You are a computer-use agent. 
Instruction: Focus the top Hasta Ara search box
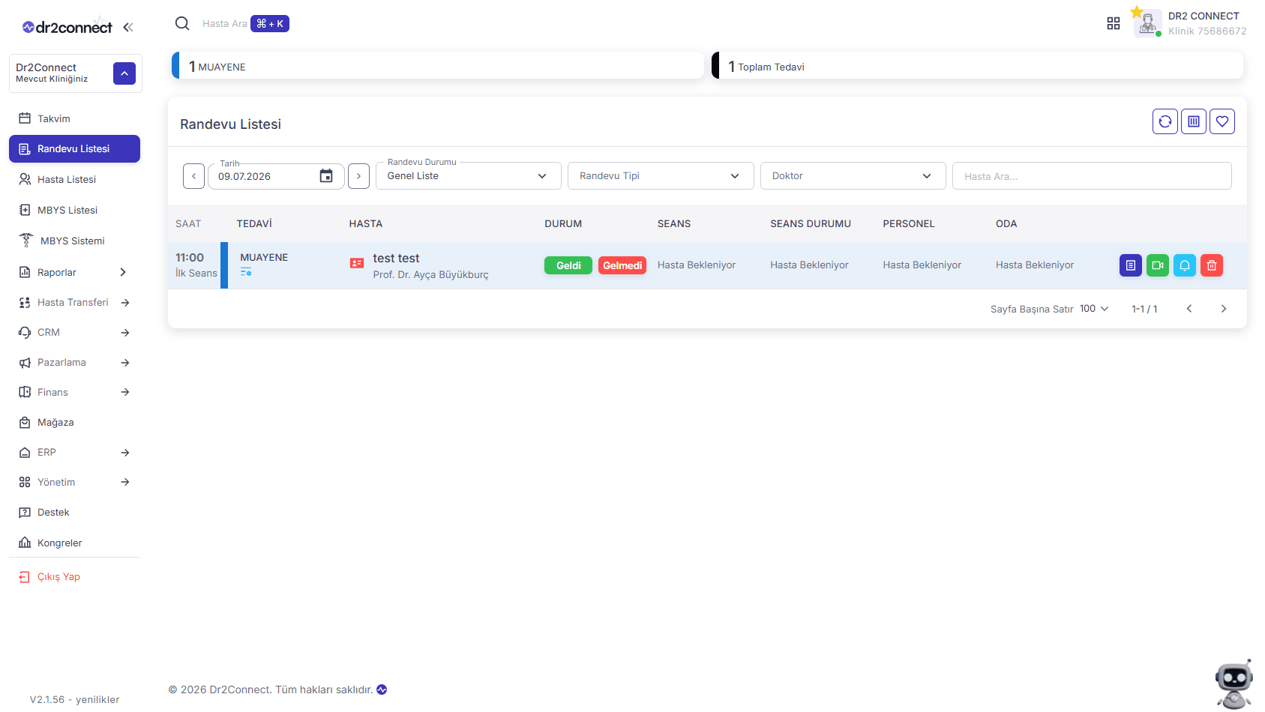(x=224, y=24)
